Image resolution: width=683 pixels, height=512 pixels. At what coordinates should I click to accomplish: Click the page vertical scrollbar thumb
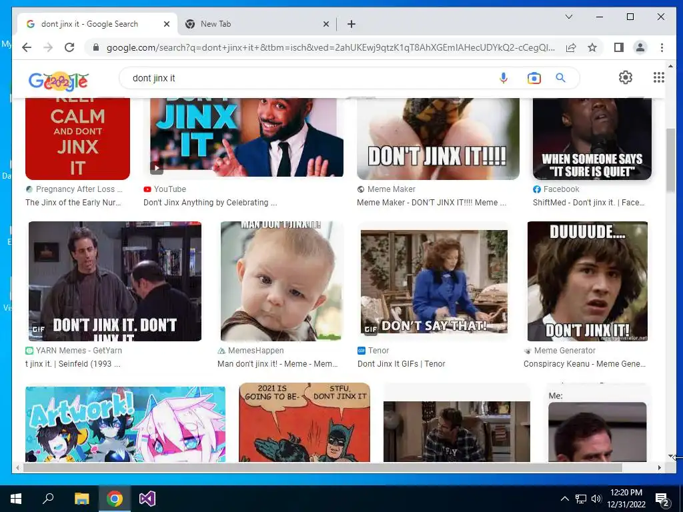click(670, 160)
